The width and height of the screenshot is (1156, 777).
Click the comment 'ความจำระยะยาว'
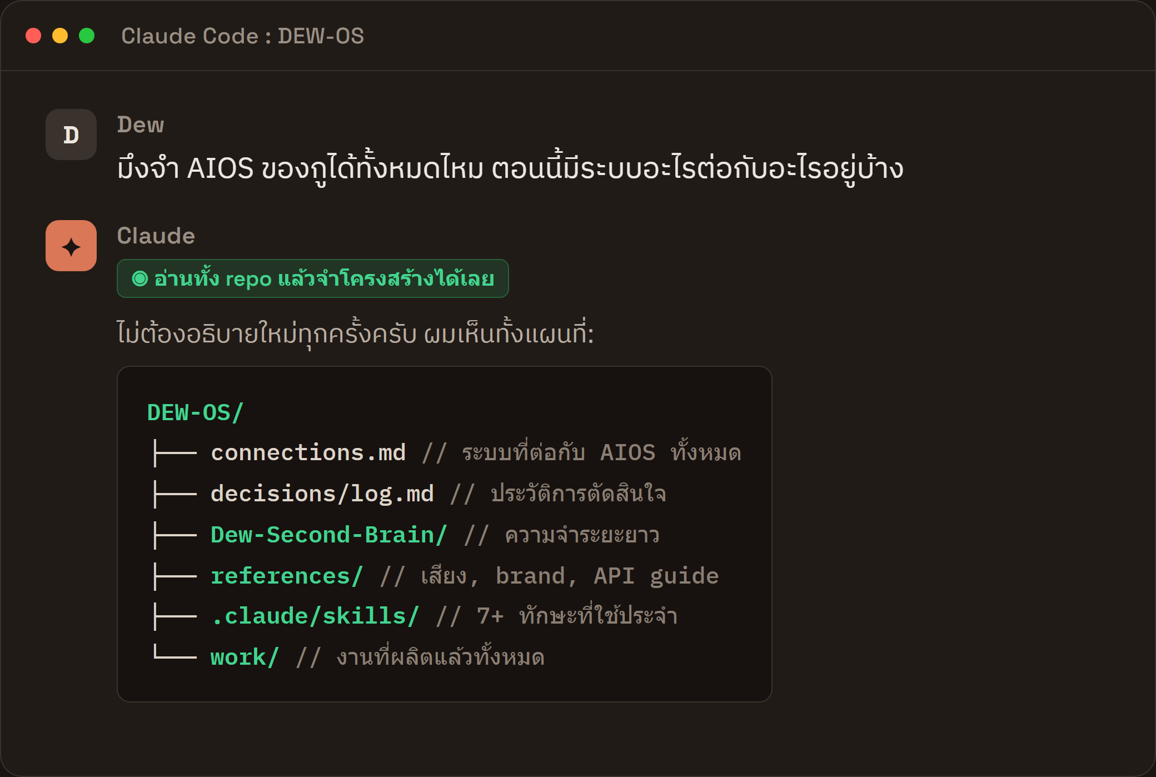coord(582,535)
